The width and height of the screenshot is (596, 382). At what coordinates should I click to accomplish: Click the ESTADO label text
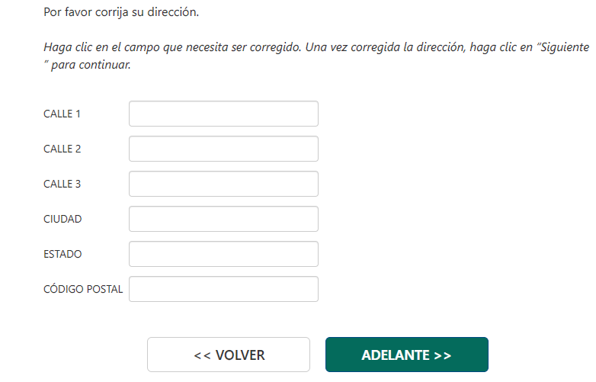click(62, 254)
